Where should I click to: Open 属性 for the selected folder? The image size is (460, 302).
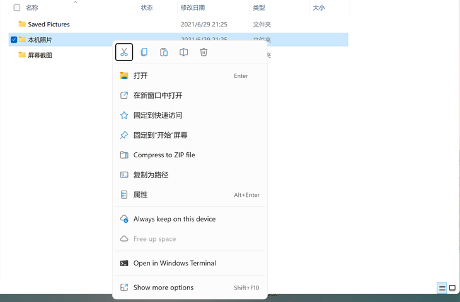click(x=141, y=195)
